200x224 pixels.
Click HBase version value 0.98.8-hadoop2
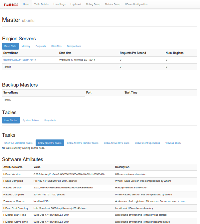pos(69,174)
